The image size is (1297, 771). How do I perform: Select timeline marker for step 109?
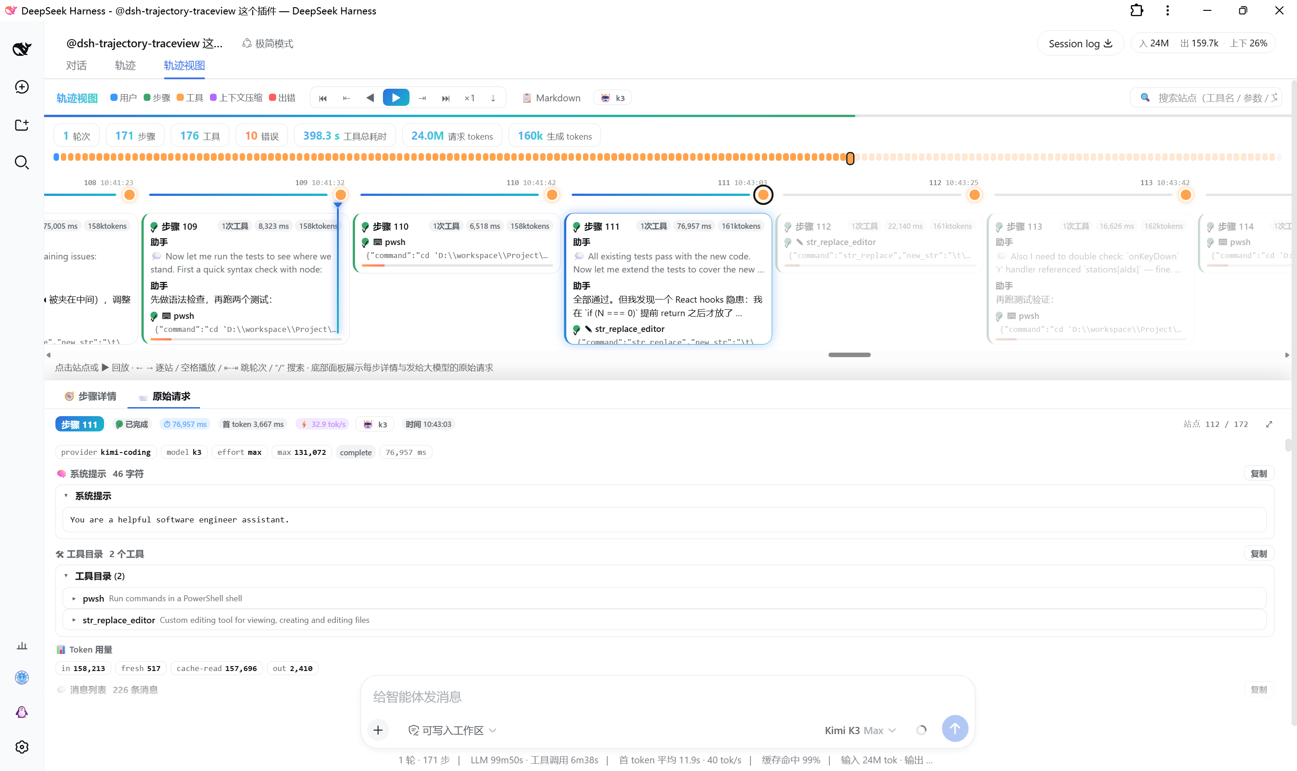click(341, 195)
